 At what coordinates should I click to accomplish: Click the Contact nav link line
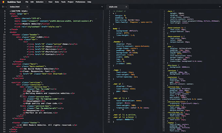point(45,54)
